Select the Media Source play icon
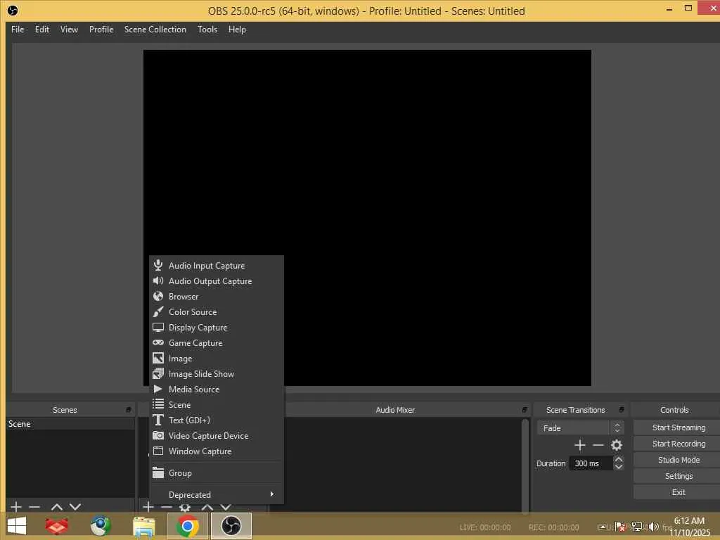Screen dimensions: 720x540 coord(158,390)
